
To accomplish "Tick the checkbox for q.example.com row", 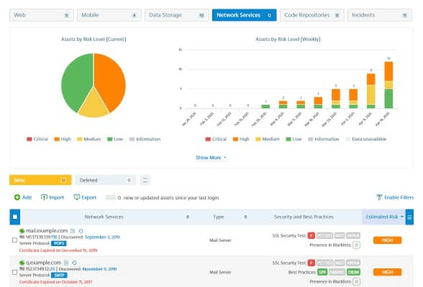I will point(14,272).
